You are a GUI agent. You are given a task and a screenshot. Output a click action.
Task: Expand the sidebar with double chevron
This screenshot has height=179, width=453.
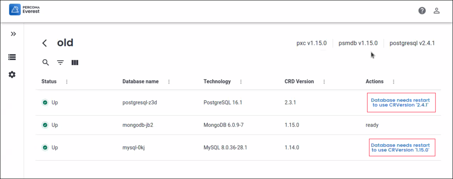click(x=13, y=34)
